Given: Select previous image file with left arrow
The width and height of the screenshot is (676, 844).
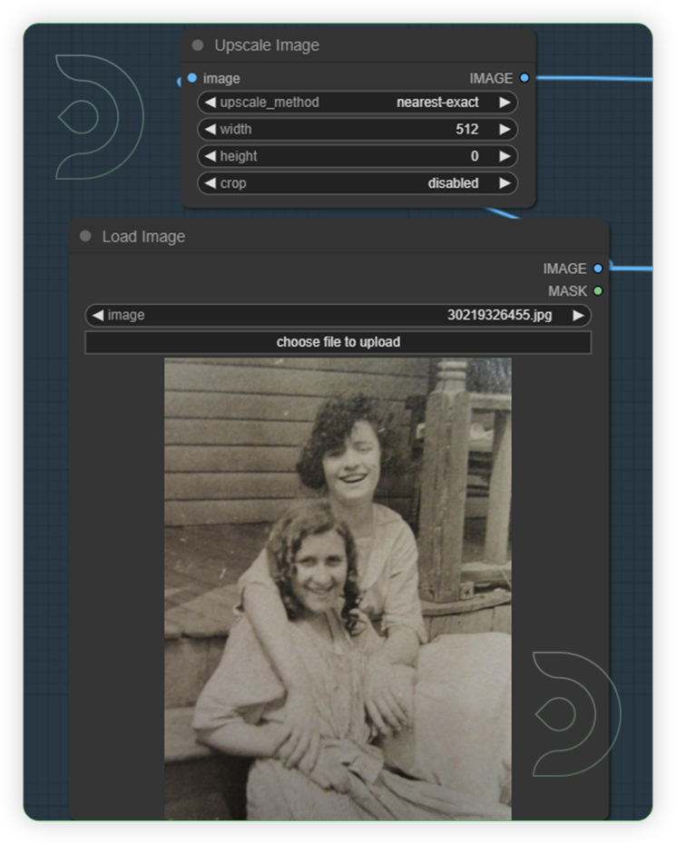Looking at the screenshot, I should [97, 315].
